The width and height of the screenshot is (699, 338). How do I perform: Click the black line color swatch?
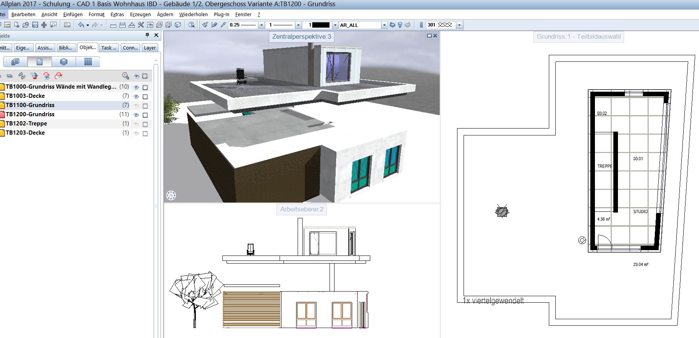pyautogui.click(x=321, y=25)
